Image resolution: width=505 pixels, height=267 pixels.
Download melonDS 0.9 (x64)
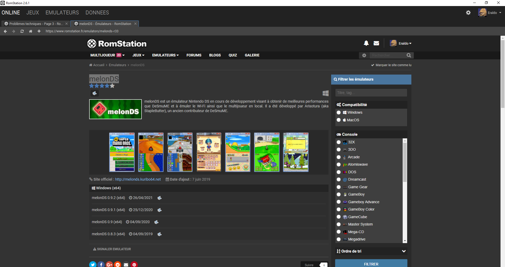point(156,222)
